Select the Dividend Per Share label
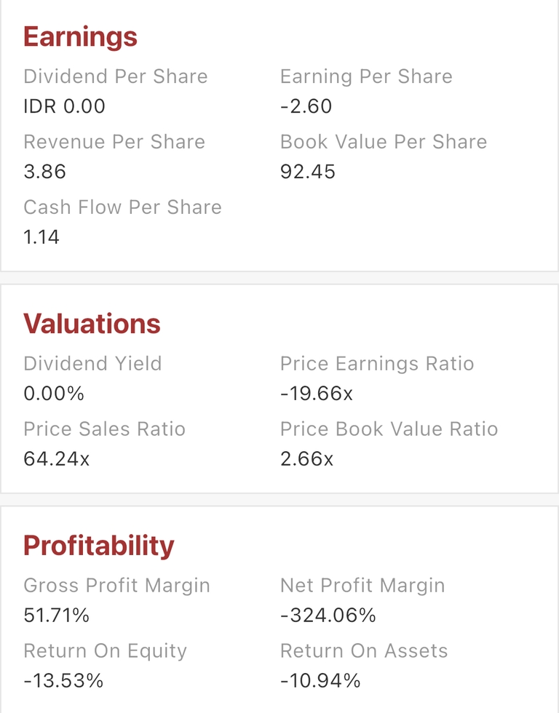559x713 pixels. coord(116,76)
